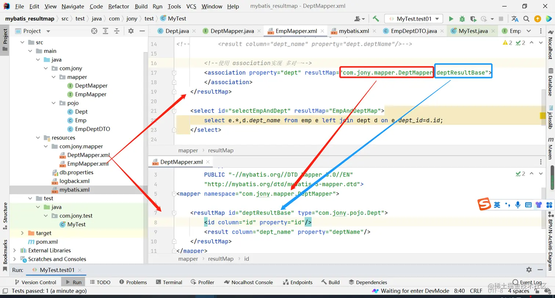This screenshot has width=555, height=298.
Task: Open Structure tool window on left sidebar
Action: [5, 216]
